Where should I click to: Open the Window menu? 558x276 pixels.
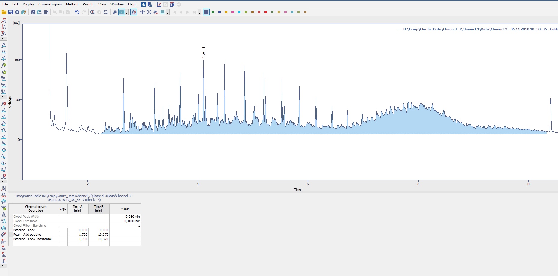pos(117,4)
